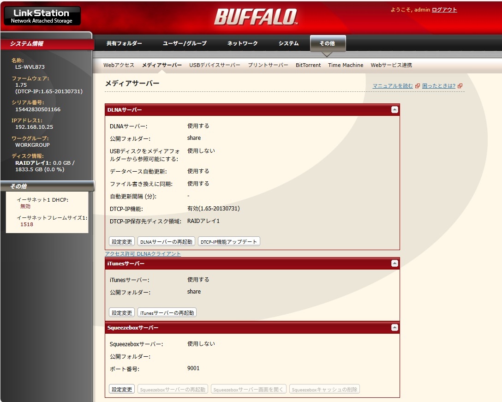Open アクセス許可 DLNAクライアント link
This screenshot has height=402, width=502.
pyautogui.click(x=143, y=254)
